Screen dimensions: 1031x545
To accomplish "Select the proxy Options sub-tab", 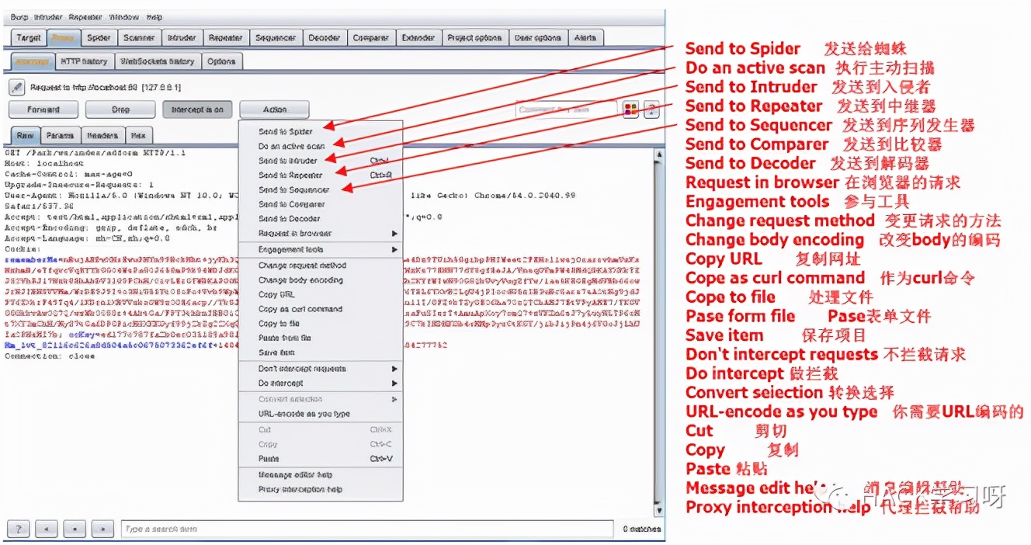I will (222, 61).
